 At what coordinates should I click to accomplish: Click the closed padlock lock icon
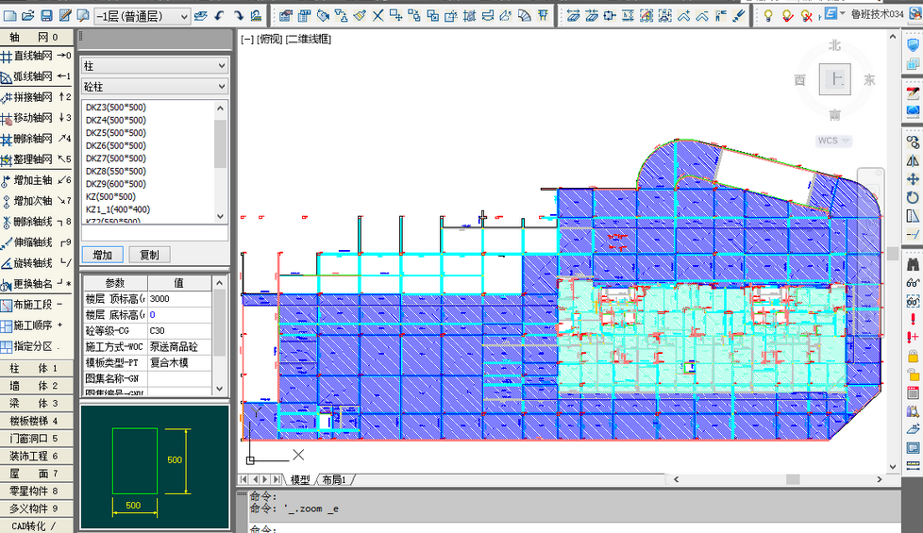(x=913, y=356)
